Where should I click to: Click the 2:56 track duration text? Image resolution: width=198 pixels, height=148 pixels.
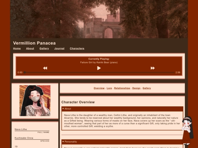(178, 72)
